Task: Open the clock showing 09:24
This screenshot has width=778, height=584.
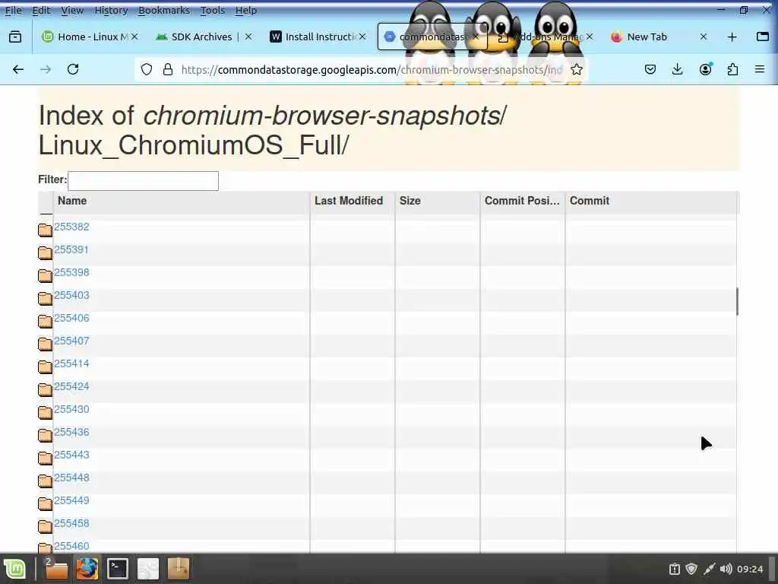Action: click(x=750, y=569)
